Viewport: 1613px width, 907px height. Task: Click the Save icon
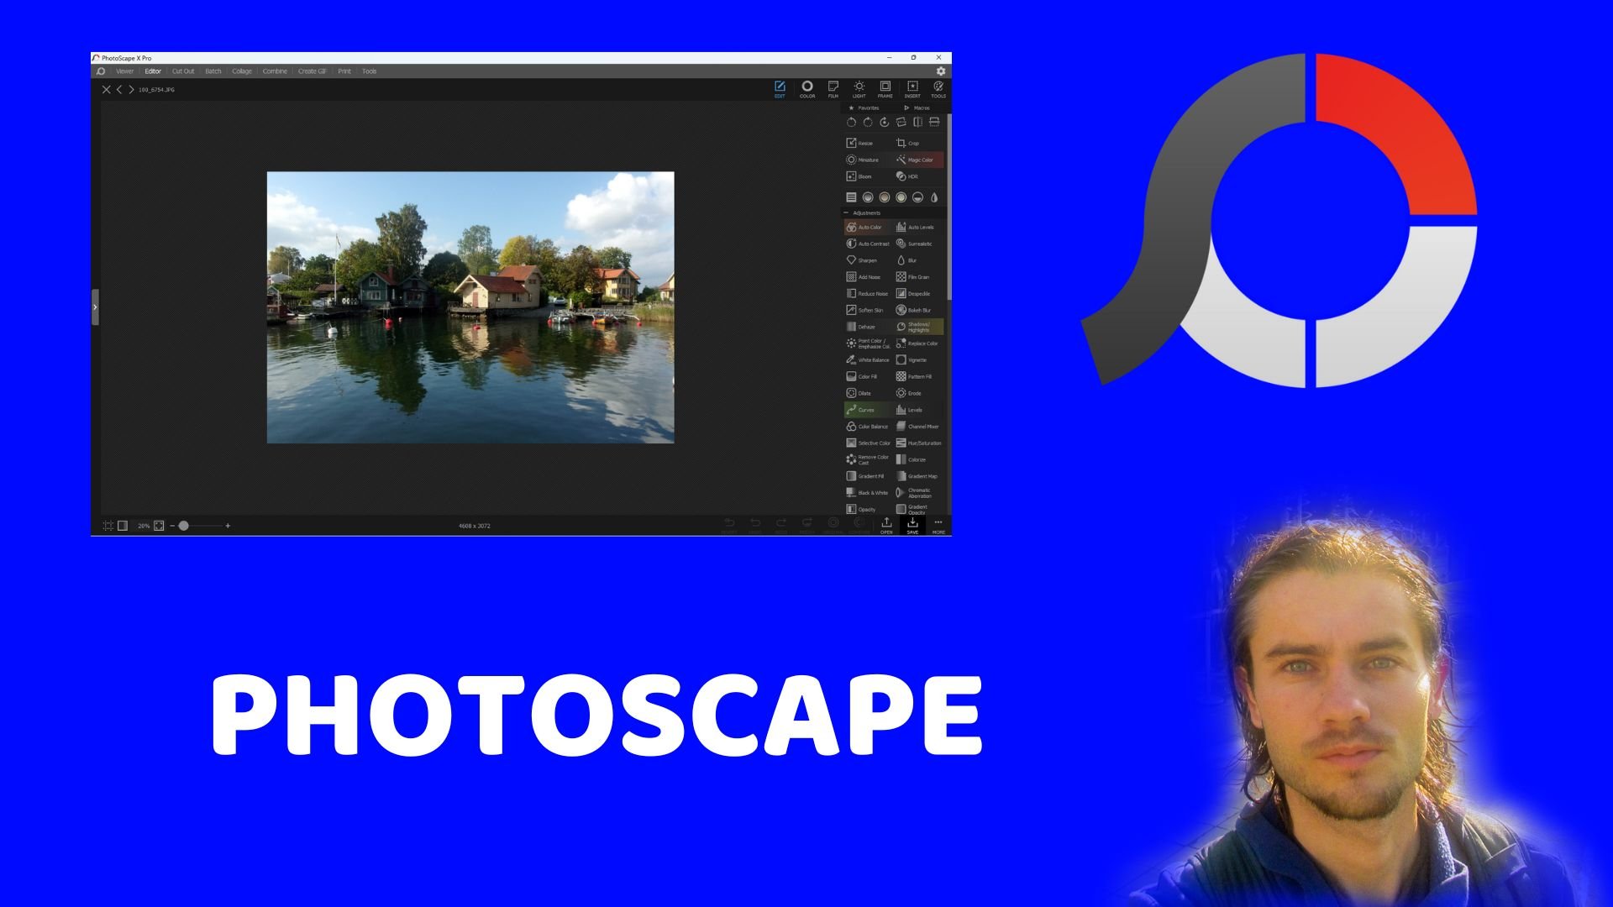pos(912,525)
